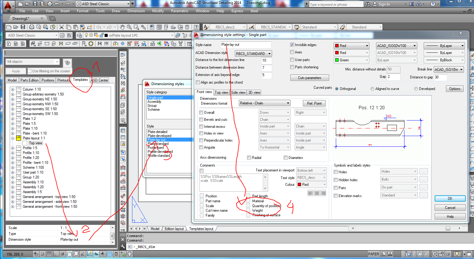
Task: Switch to the Edition layout tab
Action: 174,229
